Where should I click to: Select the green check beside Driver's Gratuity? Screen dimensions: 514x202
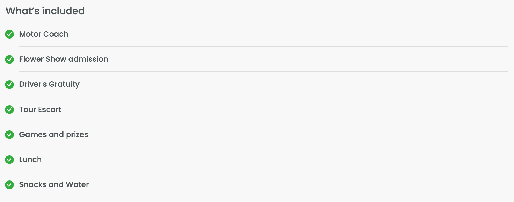9,84
